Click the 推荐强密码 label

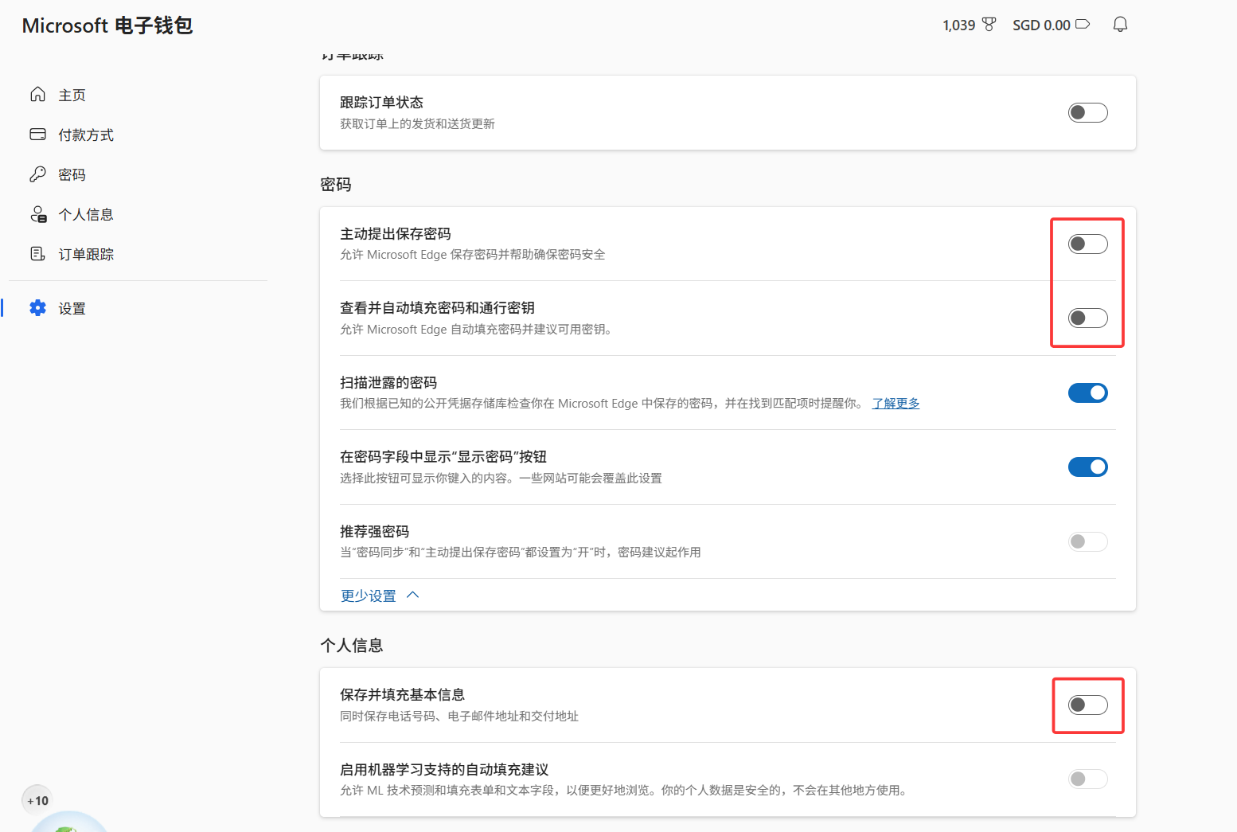pyautogui.click(x=374, y=531)
